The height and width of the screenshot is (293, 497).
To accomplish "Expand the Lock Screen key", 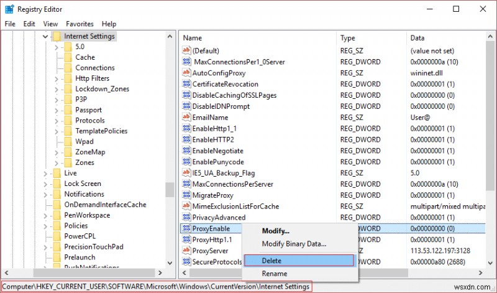I will (x=45, y=184).
